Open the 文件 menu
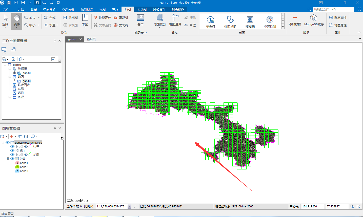 [x=6, y=9]
